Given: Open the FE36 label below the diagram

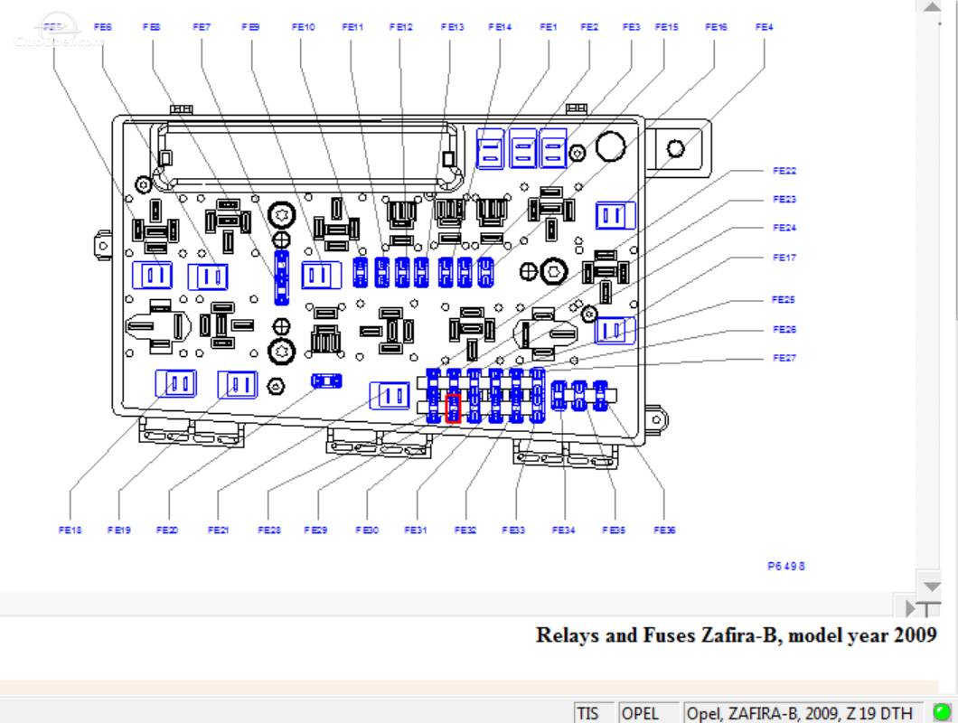Looking at the screenshot, I should (664, 530).
